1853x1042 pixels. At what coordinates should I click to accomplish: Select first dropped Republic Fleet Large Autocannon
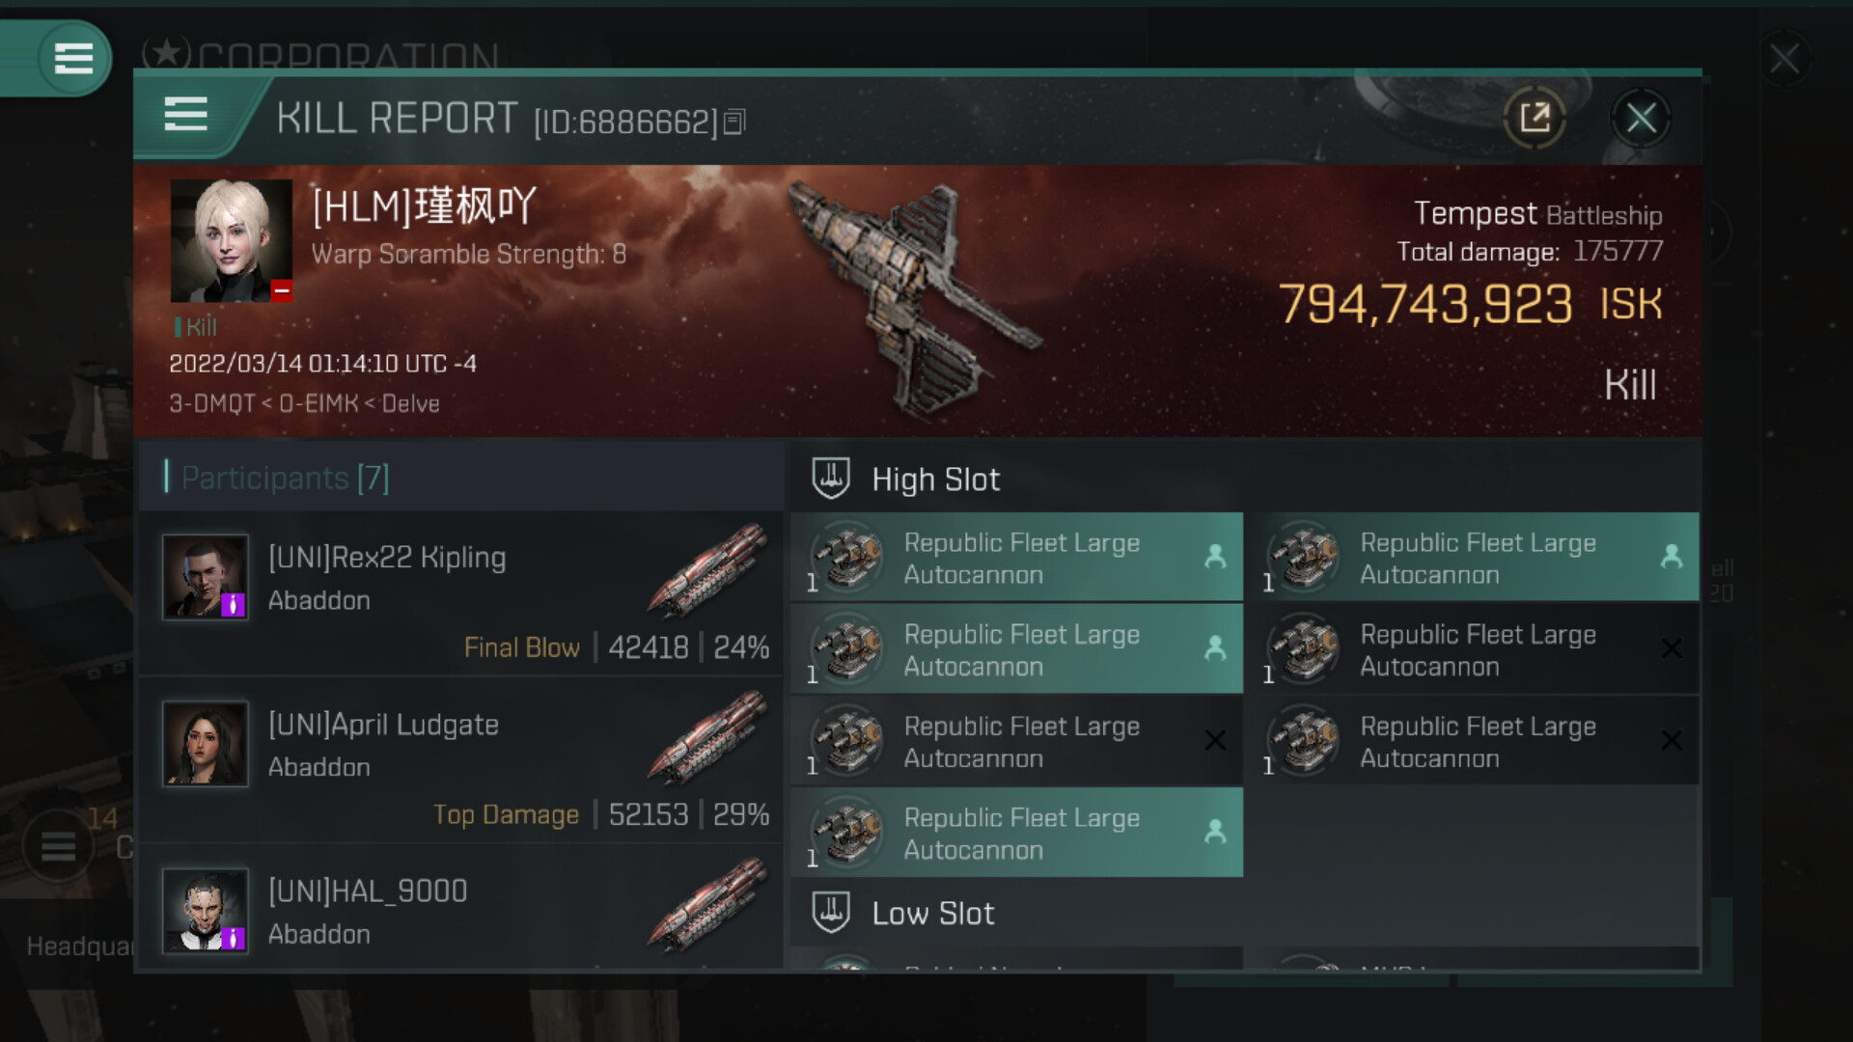pyautogui.click(x=1017, y=558)
